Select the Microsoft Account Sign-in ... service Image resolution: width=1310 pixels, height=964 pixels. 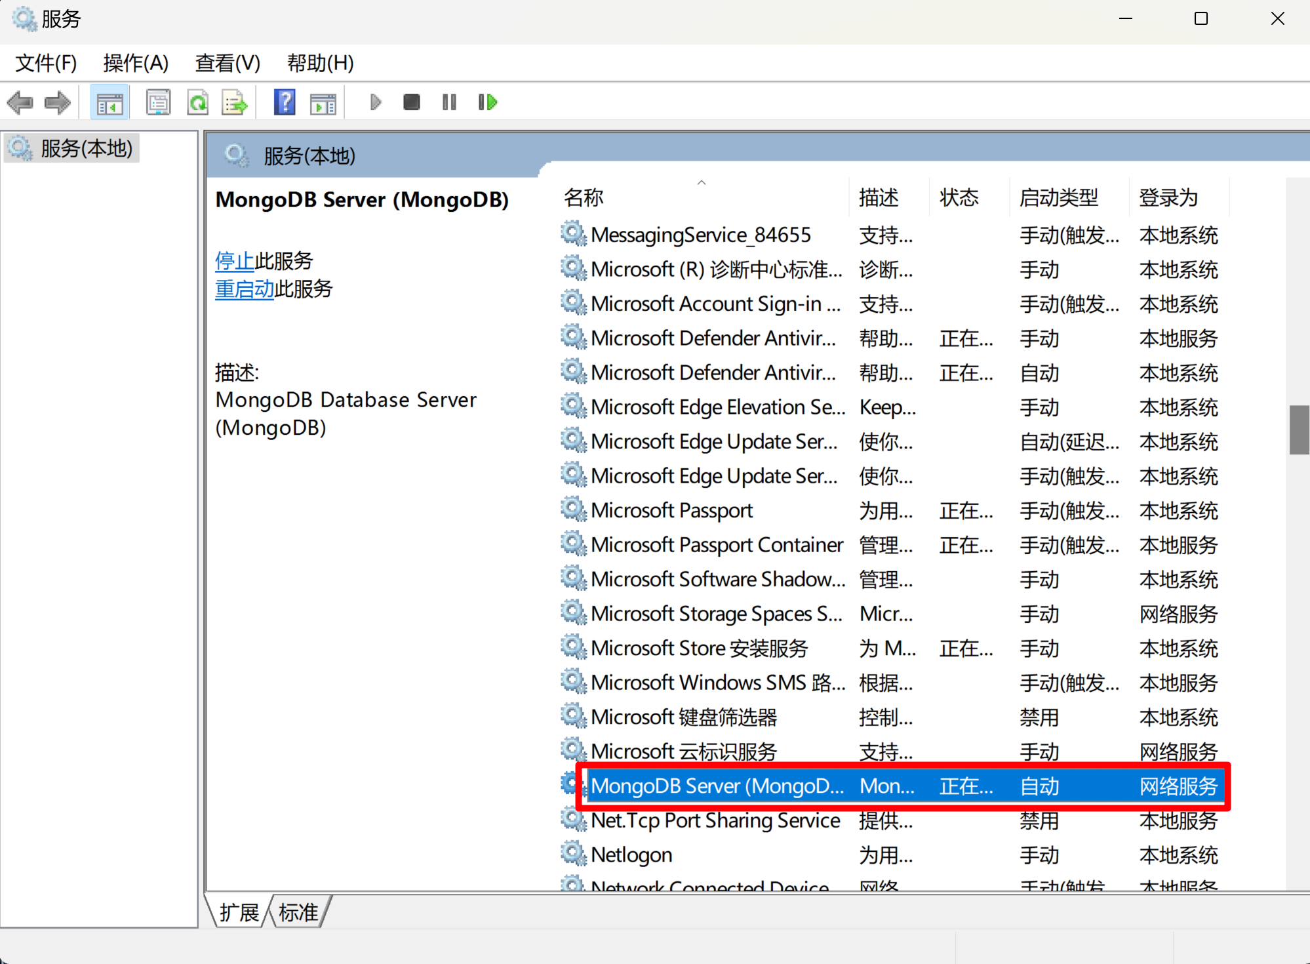(x=715, y=304)
